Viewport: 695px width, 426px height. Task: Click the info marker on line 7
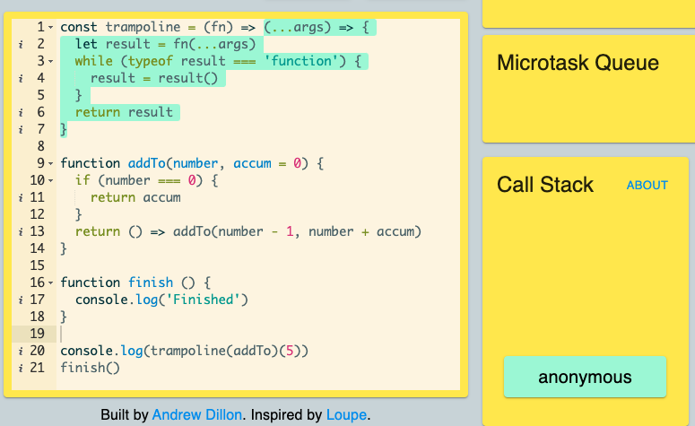click(x=21, y=129)
